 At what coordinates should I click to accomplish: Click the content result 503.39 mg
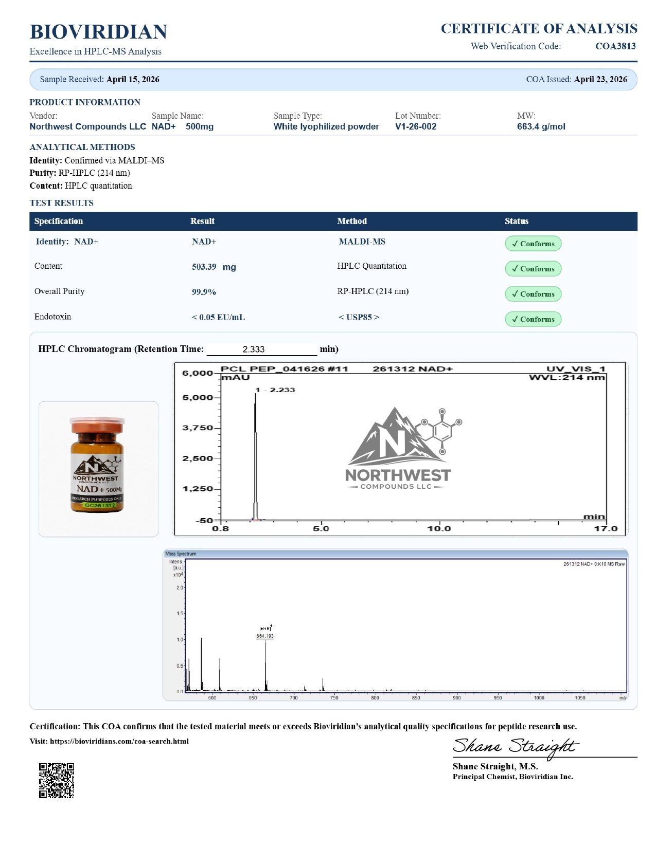214,267
